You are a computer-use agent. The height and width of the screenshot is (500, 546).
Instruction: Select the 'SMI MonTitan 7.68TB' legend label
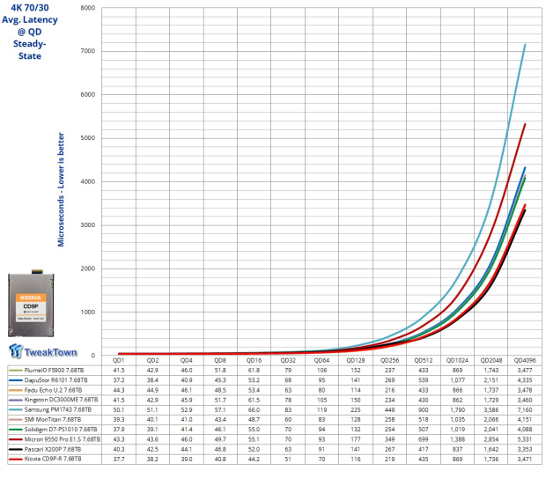(53, 420)
